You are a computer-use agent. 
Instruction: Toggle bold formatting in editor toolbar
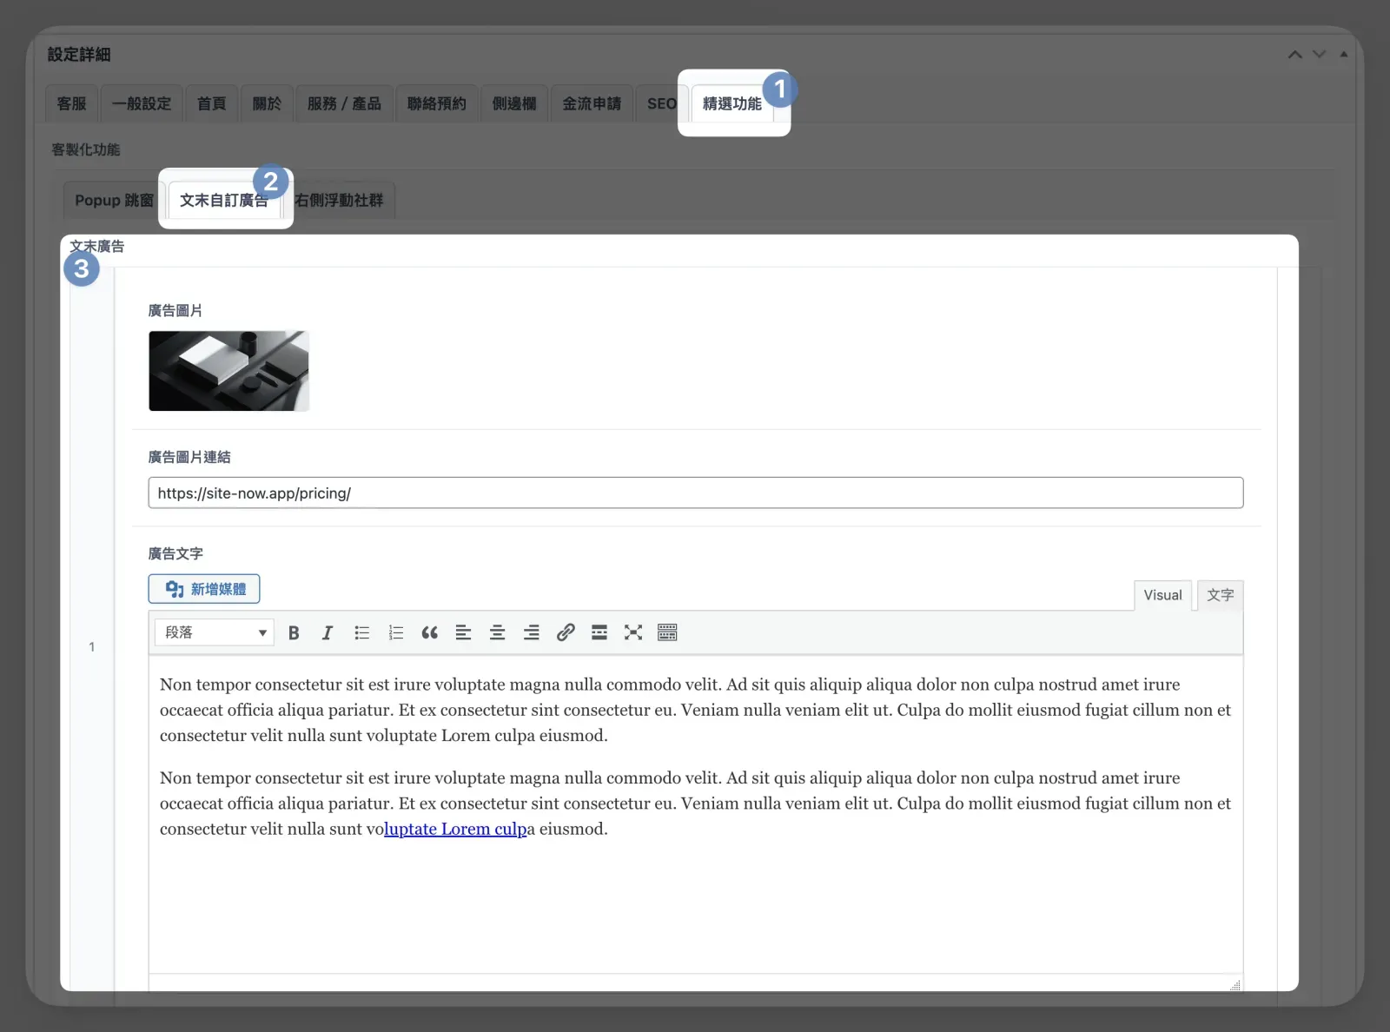[x=294, y=632]
